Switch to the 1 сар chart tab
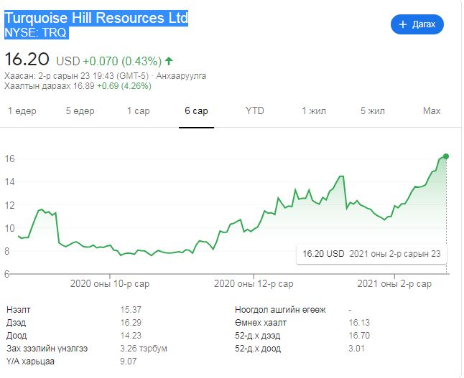Image resolution: width=464 pixels, height=378 pixels. [x=139, y=111]
